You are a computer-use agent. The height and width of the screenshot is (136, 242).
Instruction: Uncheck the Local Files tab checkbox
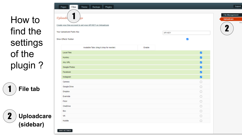[x=201, y=53]
